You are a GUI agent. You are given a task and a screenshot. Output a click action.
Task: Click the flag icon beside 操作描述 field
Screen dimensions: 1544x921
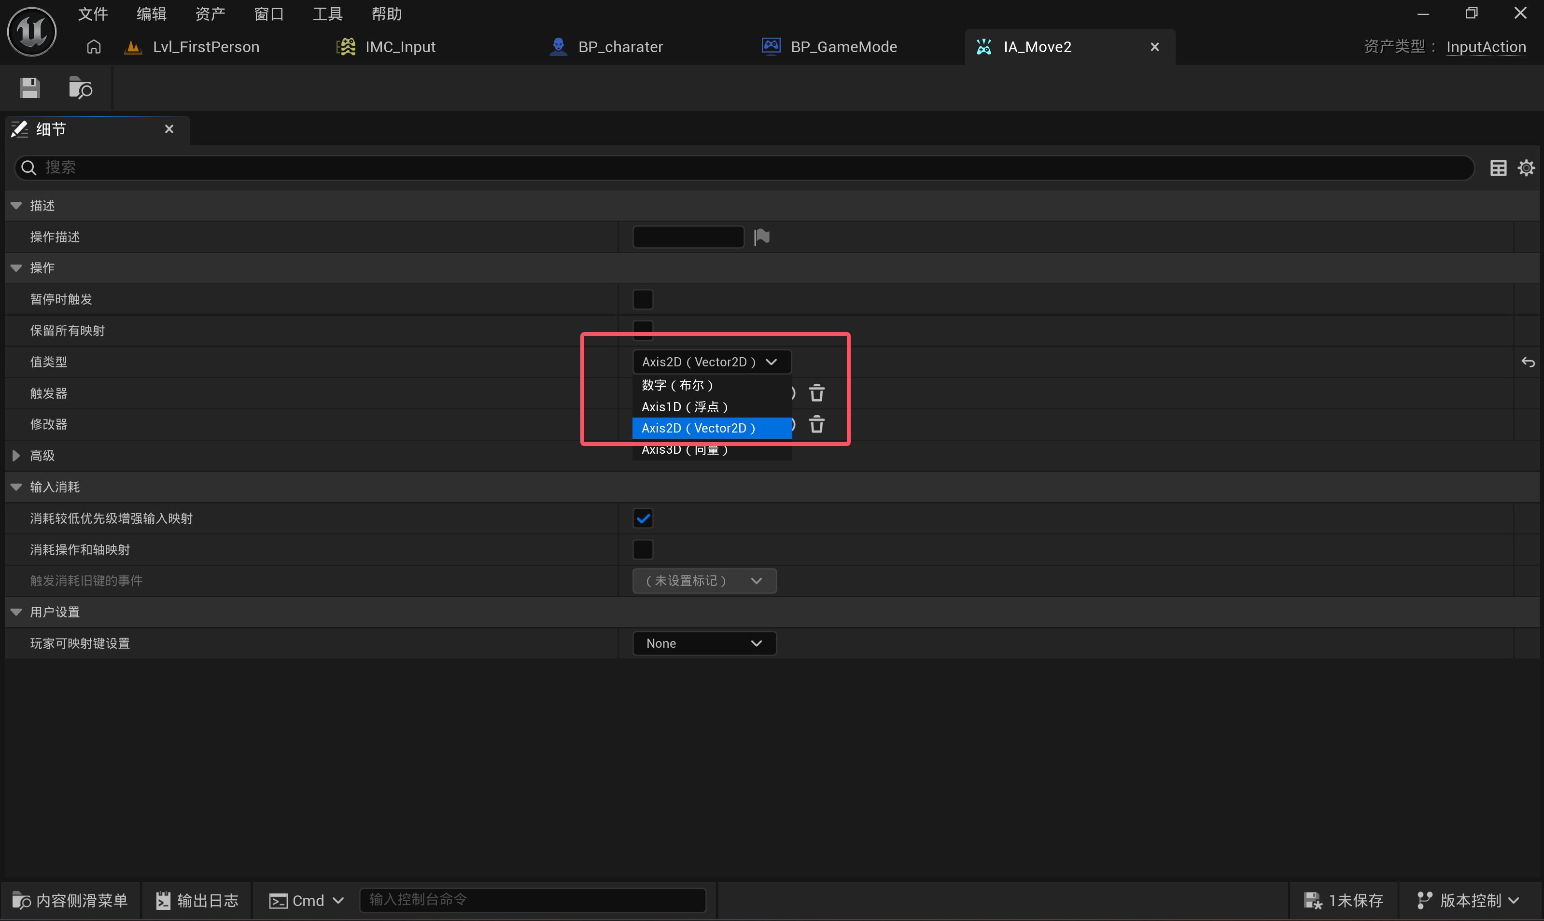pyautogui.click(x=762, y=237)
